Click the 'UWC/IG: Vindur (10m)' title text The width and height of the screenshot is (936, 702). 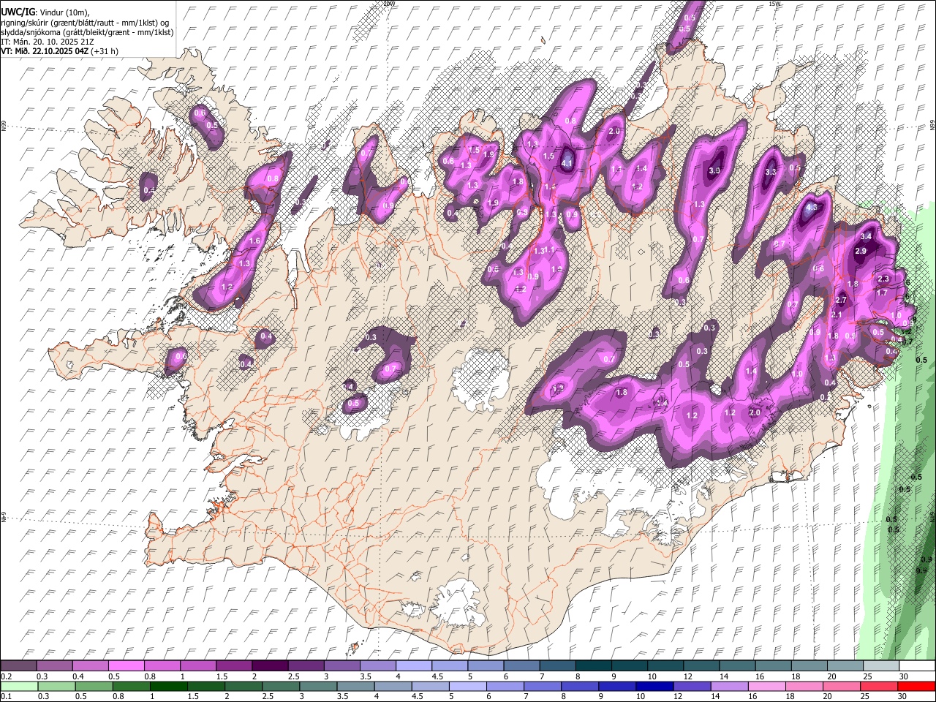45,12
